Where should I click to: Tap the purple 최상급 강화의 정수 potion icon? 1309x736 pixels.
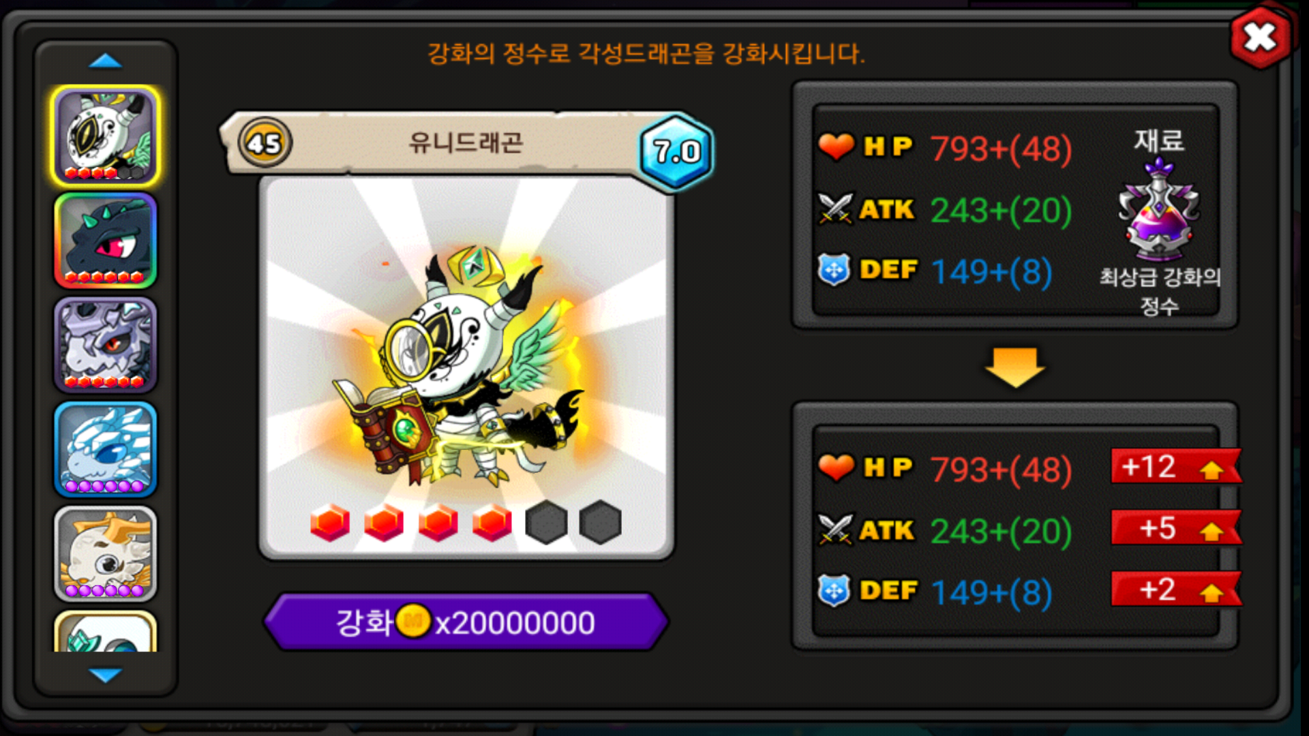pyautogui.click(x=1159, y=209)
